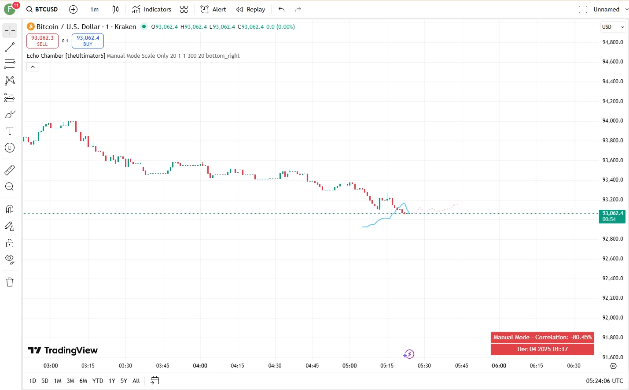
Task: Start bar Replay mode
Action: click(250, 9)
